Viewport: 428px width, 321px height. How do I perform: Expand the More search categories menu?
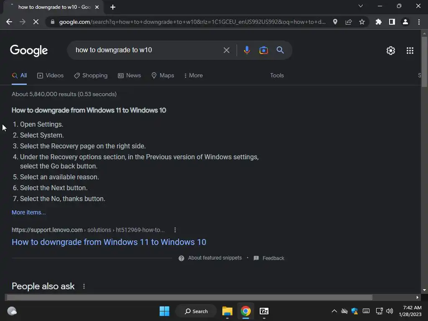click(x=193, y=76)
